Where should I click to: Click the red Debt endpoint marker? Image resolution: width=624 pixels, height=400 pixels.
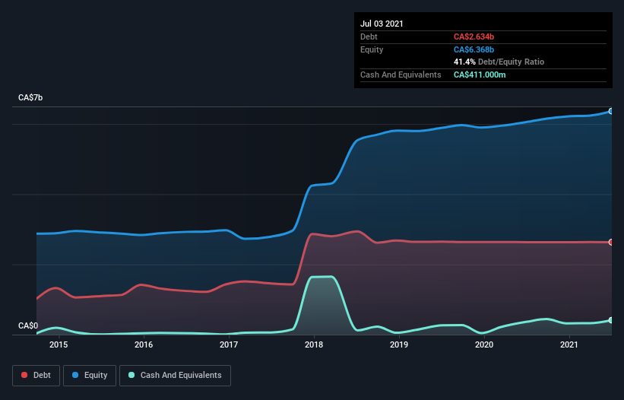click(611, 242)
